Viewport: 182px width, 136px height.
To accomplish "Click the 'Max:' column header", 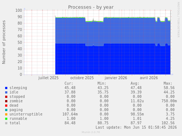I will coord(168,84).
